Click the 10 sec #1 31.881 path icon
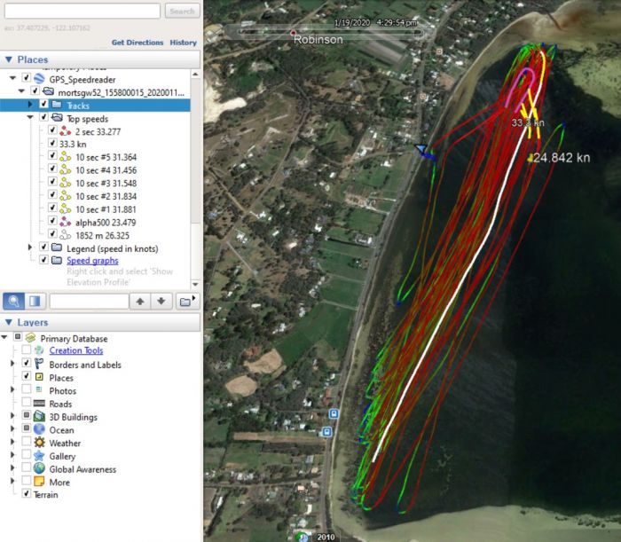Image resolution: width=621 pixels, height=542 pixels. click(x=66, y=209)
